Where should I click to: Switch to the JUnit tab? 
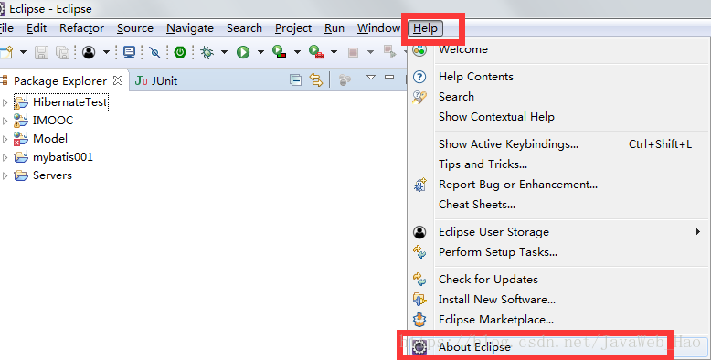(x=156, y=80)
